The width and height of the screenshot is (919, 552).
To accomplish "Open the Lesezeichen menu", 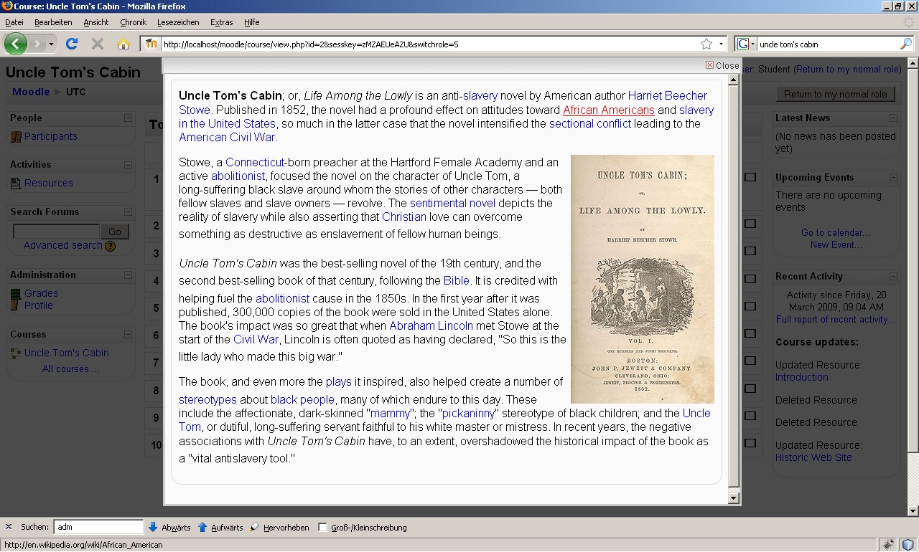I will (178, 22).
